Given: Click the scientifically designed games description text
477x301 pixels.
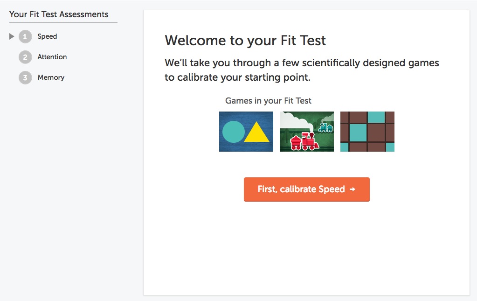Looking at the screenshot, I should [x=302, y=70].
